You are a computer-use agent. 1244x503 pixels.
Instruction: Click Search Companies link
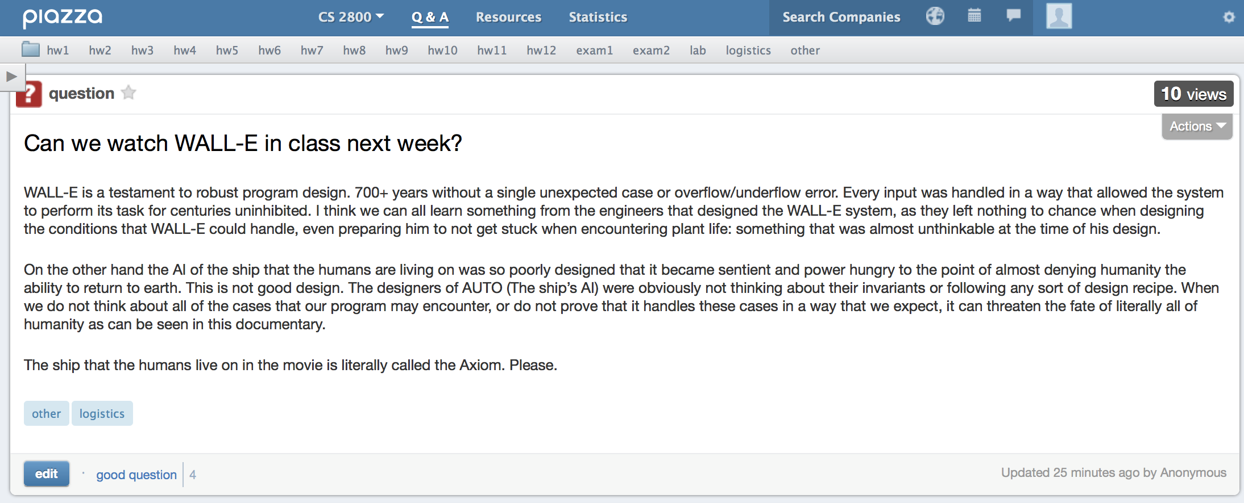(841, 17)
